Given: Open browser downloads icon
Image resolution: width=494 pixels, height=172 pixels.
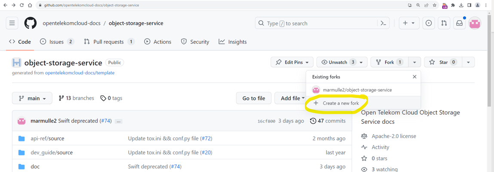Looking at the screenshot, I should (x=461, y=5).
